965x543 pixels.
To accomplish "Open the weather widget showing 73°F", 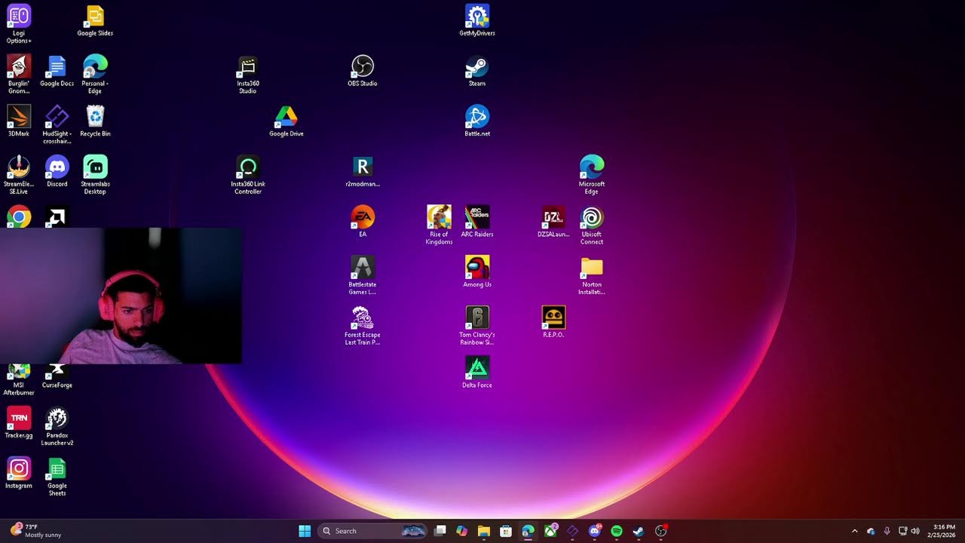I will (36, 531).
